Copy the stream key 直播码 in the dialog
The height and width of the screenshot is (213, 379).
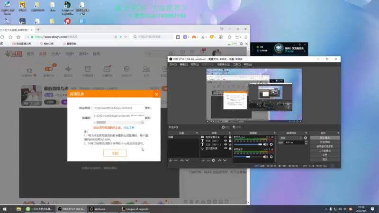click(x=148, y=118)
